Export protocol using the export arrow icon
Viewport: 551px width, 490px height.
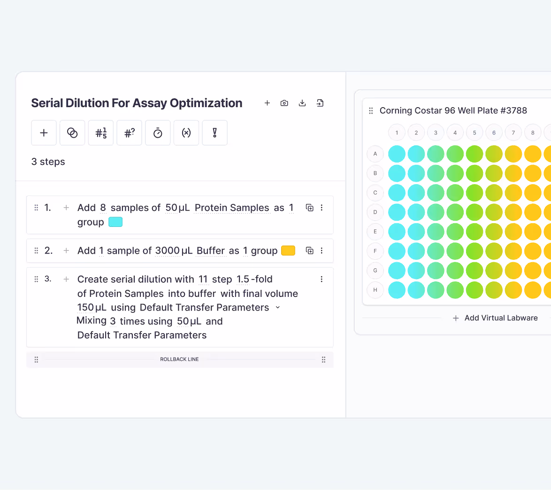(x=320, y=103)
